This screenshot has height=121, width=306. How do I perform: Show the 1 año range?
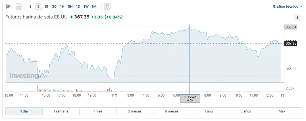pyautogui.click(x=209, y=111)
